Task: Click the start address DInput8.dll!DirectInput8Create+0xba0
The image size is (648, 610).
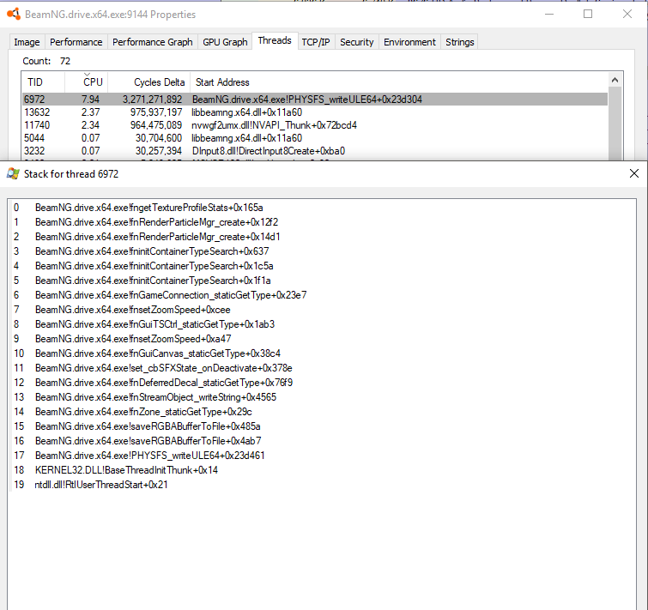Action: pyautogui.click(x=268, y=151)
